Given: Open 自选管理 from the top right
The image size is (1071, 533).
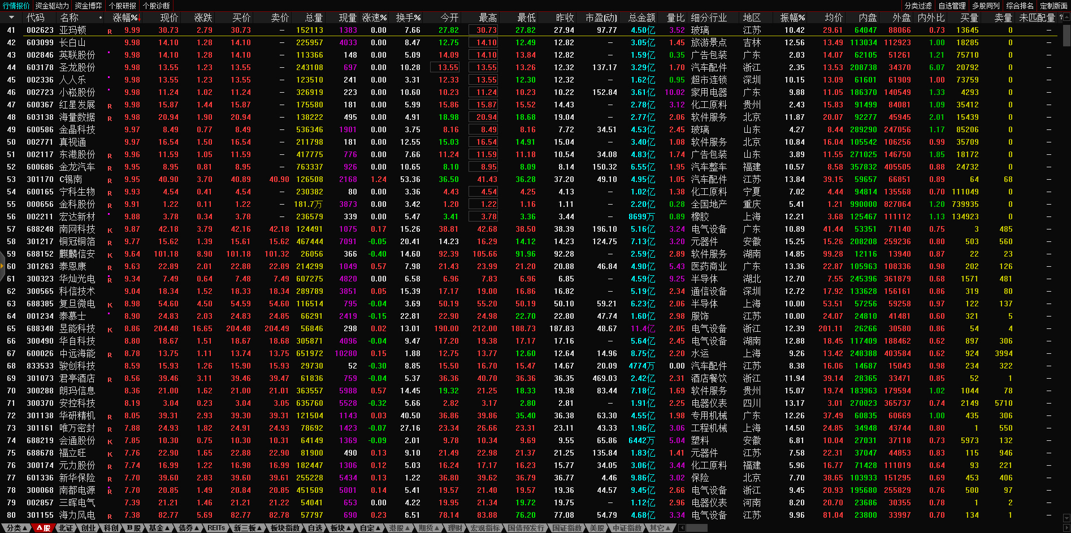Looking at the screenshot, I should coord(952,6).
